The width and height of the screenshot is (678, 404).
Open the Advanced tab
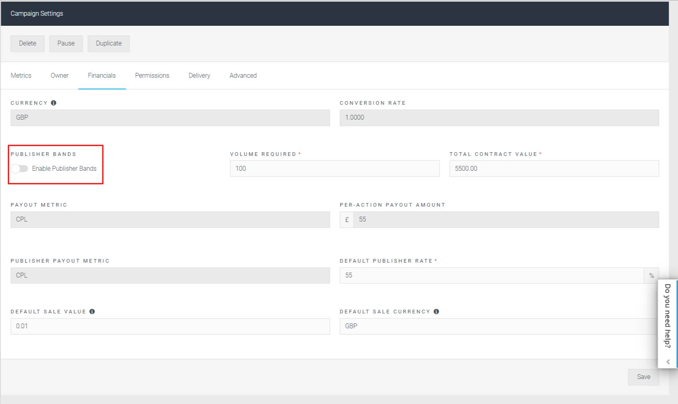click(243, 76)
